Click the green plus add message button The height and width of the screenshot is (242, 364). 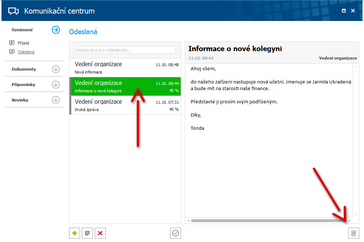(75, 233)
